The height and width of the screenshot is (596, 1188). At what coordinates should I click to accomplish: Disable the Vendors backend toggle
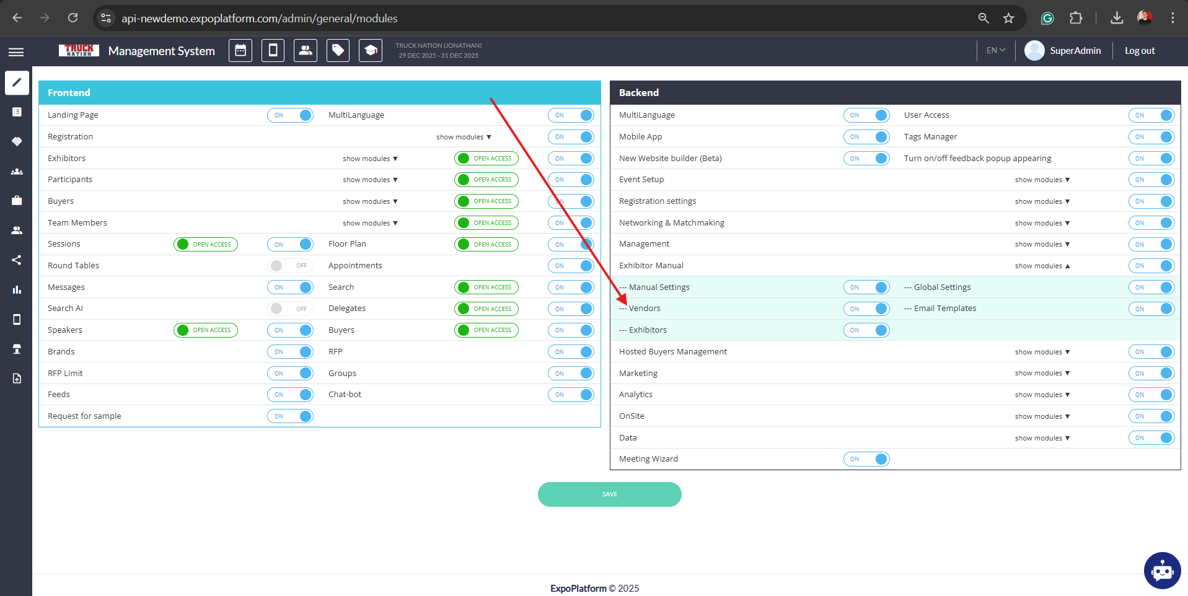(x=866, y=309)
